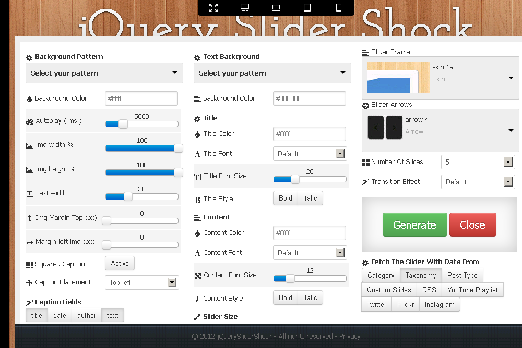Focus the Title Color input field
The width and height of the screenshot is (522, 348).
click(x=310, y=134)
